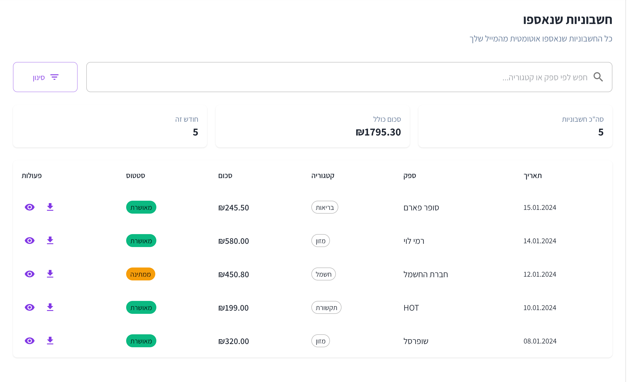Click the סכום כולל summary card
The width and height of the screenshot is (627, 382).
pyautogui.click(x=312, y=126)
